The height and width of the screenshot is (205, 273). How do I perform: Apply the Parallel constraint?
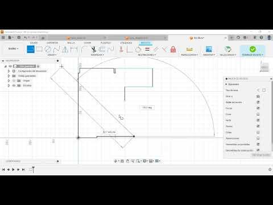point(156,50)
